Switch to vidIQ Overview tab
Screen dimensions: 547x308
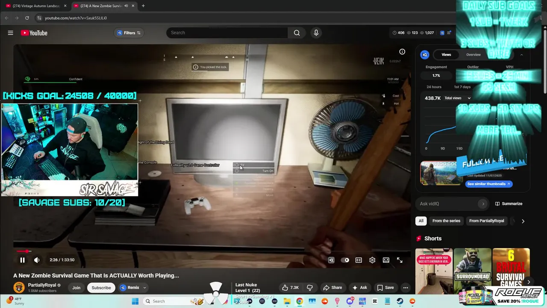point(473,55)
